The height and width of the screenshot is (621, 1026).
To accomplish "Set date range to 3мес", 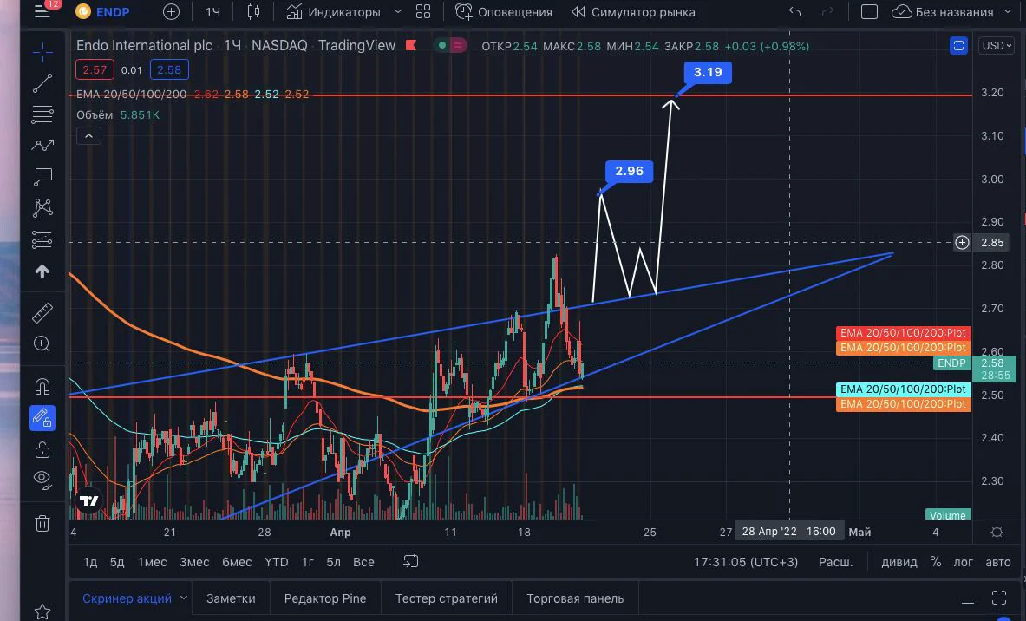I will click(194, 562).
